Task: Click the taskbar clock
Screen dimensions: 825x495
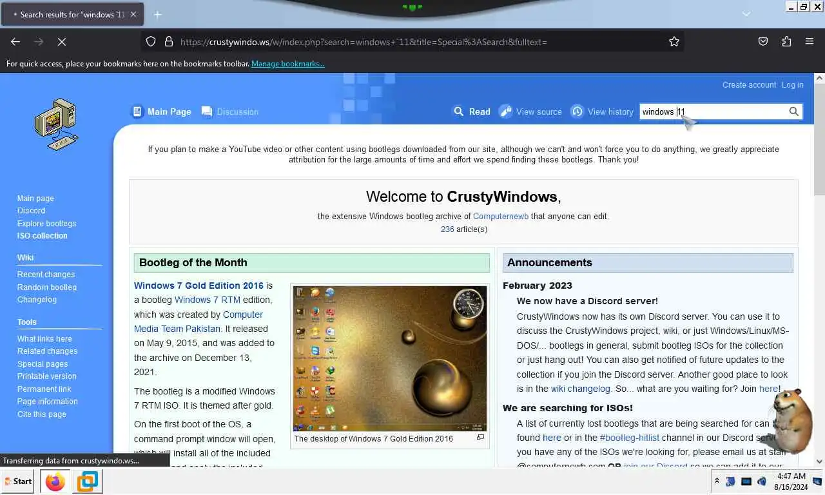Action: 791,481
